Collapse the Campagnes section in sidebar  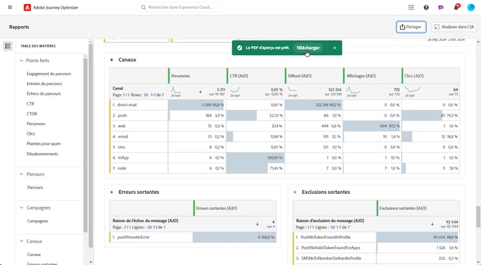click(x=22, y=207)
